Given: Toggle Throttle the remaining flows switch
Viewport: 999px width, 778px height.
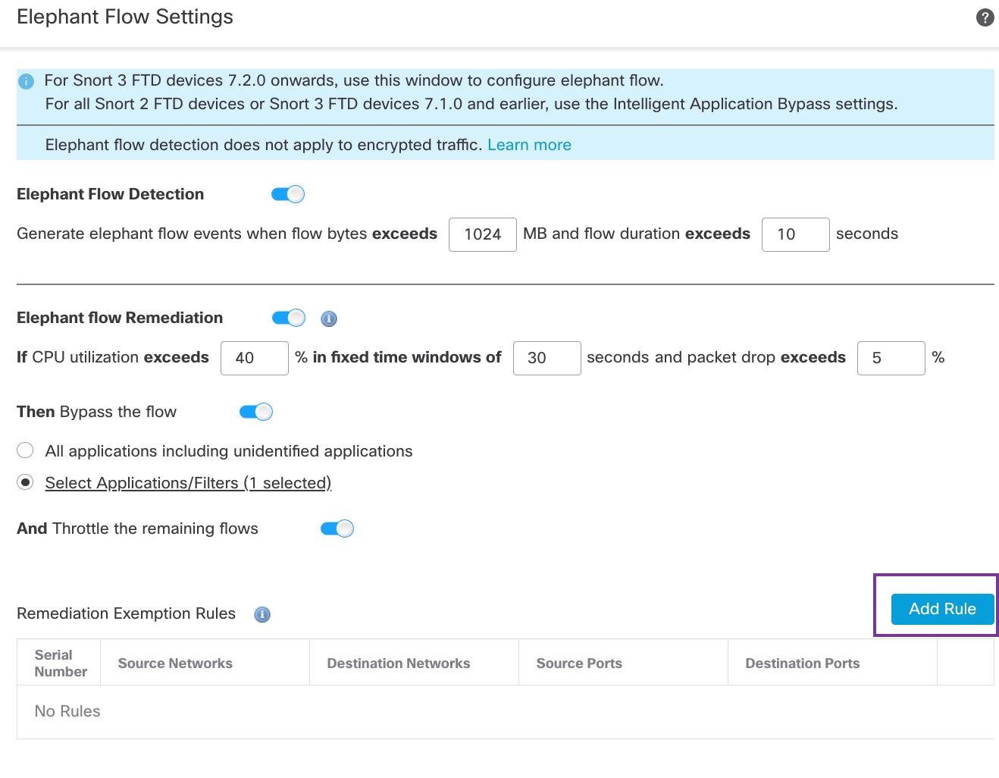Looking at the screenshot, I should click(x=337, y=529).
